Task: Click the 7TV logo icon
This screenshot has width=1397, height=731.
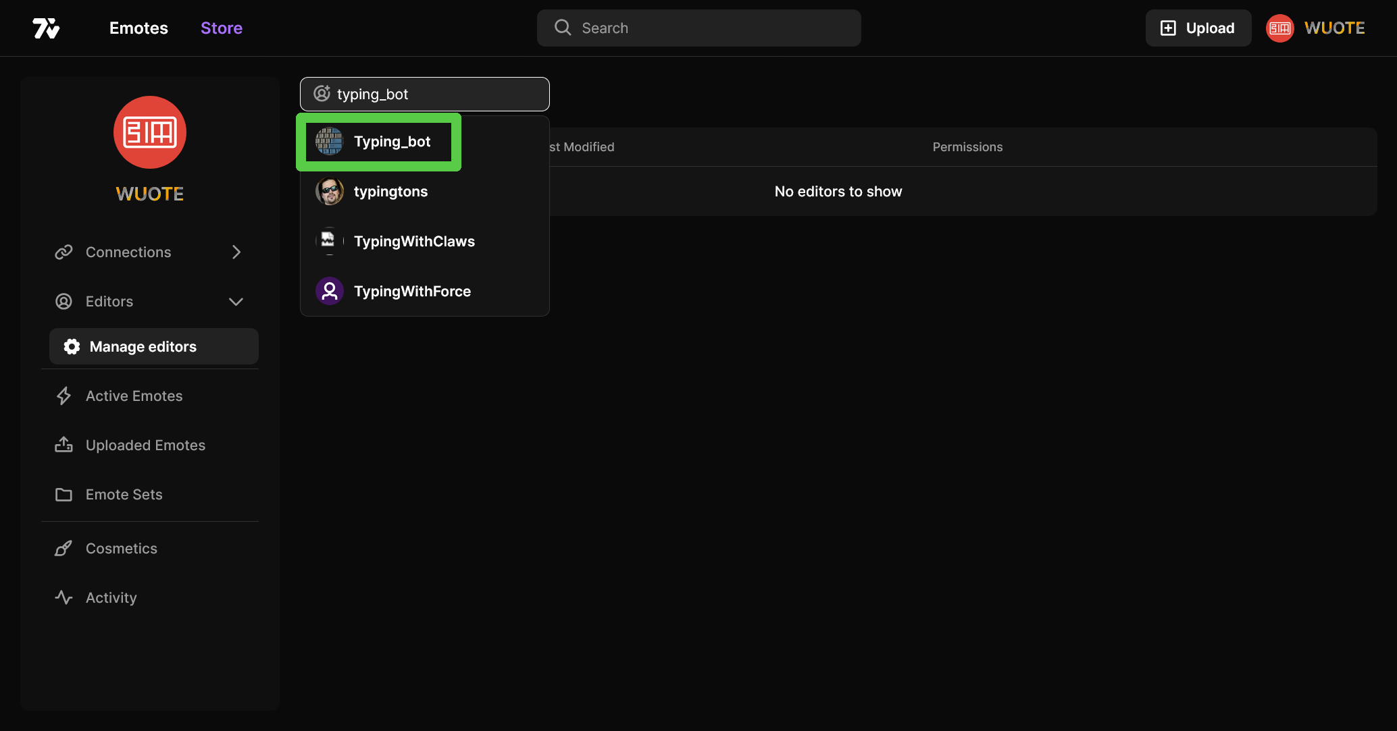Action: pos(46,28)
